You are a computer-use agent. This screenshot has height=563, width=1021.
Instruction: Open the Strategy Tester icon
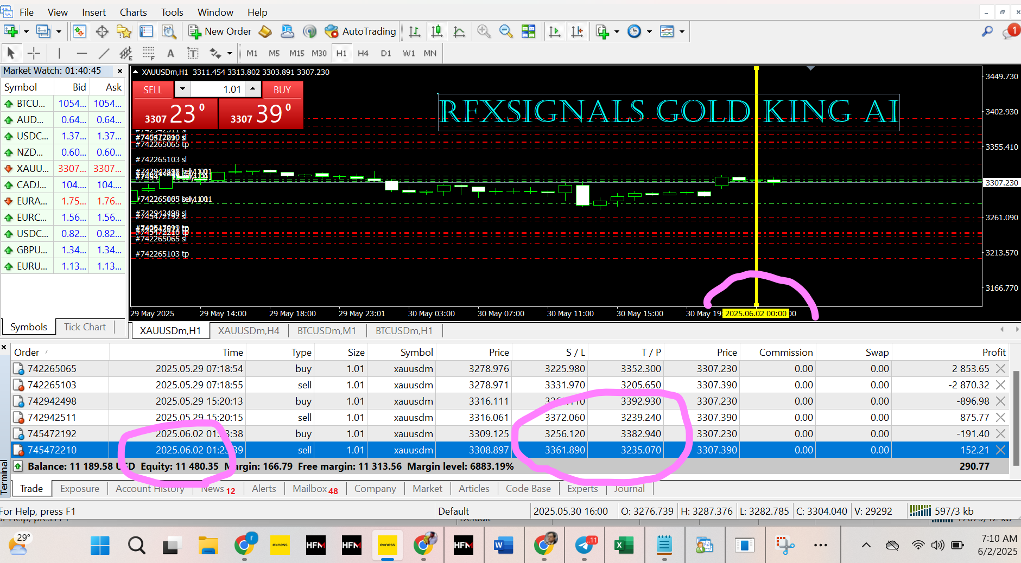pos(169,31)
